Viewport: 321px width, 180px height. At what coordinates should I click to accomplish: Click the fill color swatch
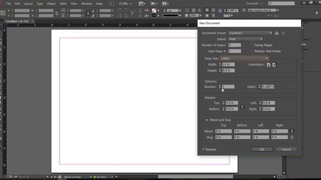[154, 10]
